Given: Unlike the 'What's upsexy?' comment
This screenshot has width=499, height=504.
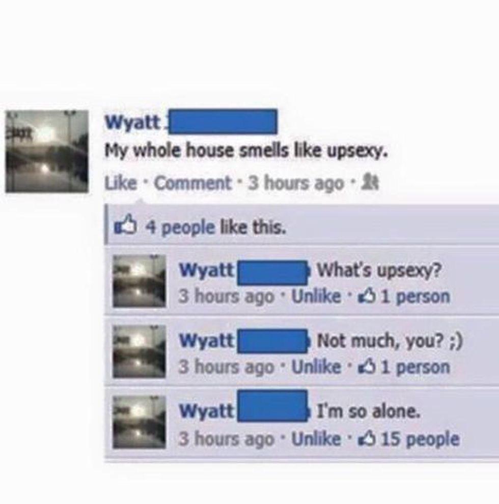Looking at the screenshot, I should pos(316,296).
